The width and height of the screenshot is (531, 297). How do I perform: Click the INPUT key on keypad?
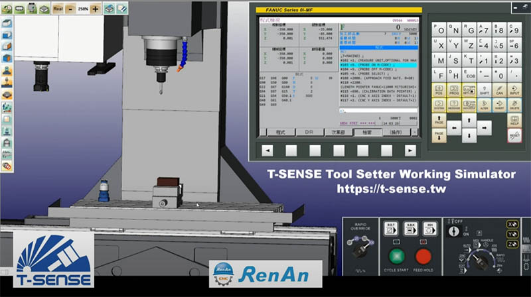point(514,90)
